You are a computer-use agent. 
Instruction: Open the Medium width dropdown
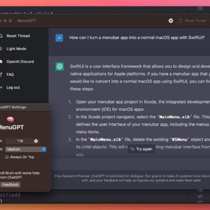(x=26, y=149)
